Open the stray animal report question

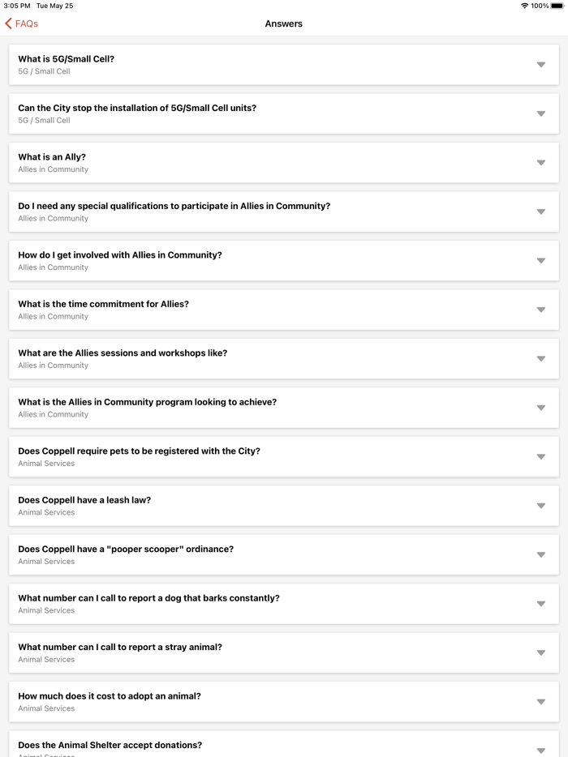120,648
